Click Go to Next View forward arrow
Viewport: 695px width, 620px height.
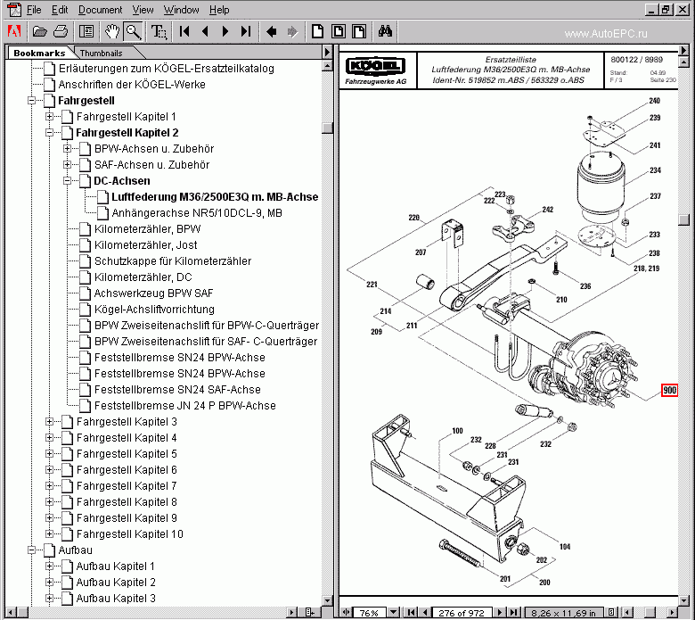292,31
